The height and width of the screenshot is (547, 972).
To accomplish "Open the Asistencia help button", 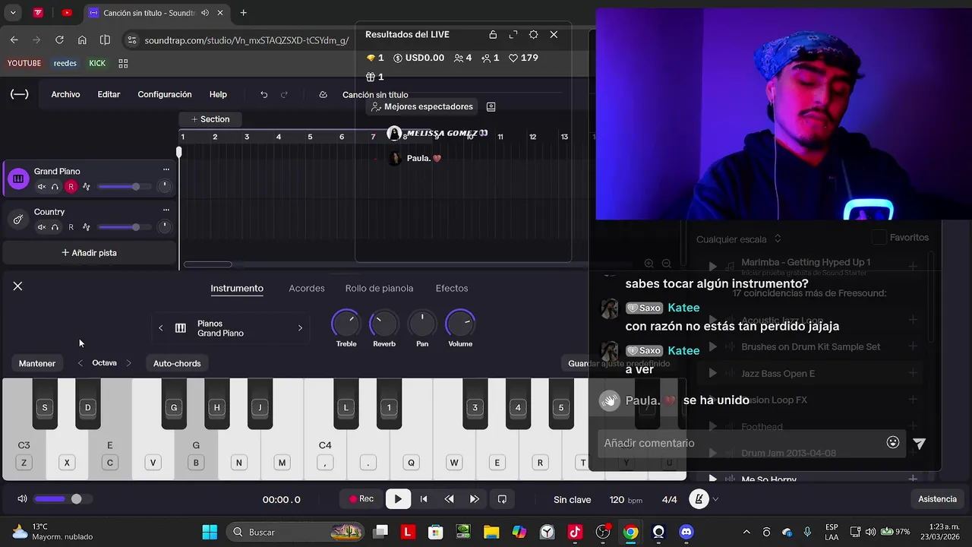I will tap(937, 499).
